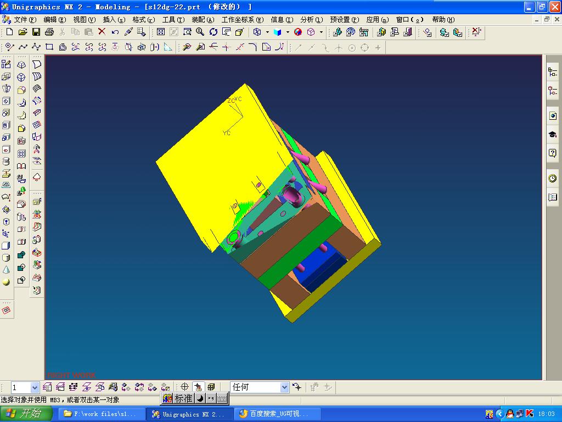Open the 插入(S) menu
The image size is (562, 422).
114,20
